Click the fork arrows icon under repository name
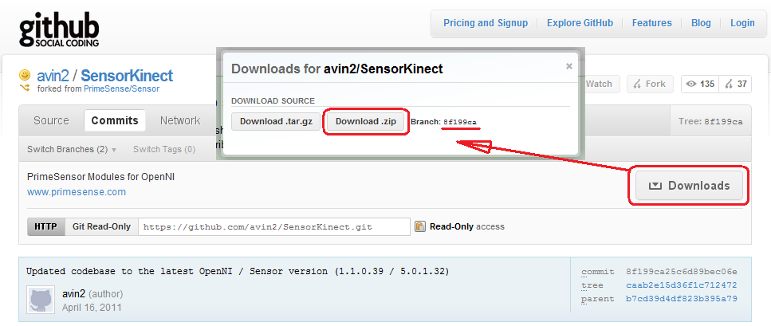The image size is (771, 326). [25, 88]
